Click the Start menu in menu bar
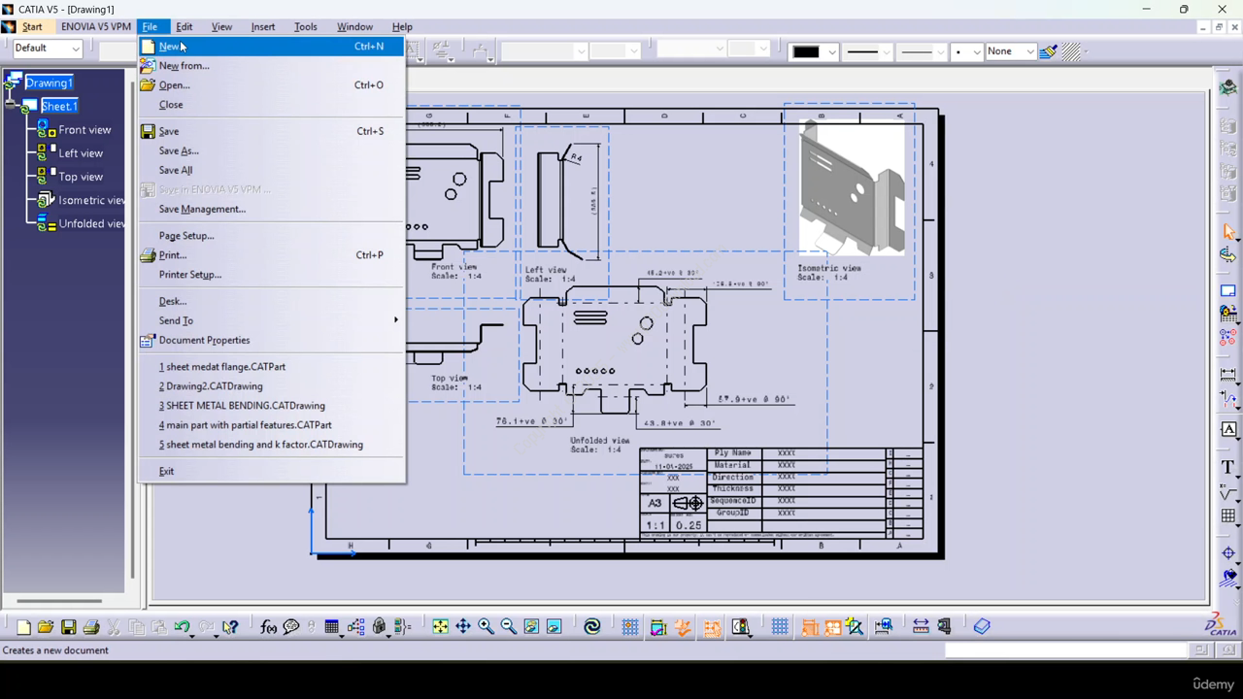The height and width of the screenshot is (699, 1243). coord(32,27)
